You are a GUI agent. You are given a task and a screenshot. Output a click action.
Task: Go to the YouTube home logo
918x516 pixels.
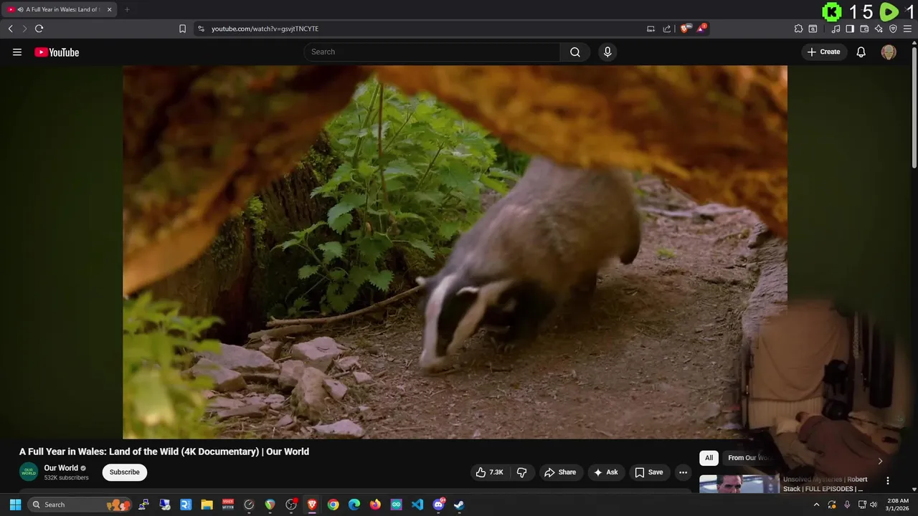pyautogui.click(x=57, y=52)
